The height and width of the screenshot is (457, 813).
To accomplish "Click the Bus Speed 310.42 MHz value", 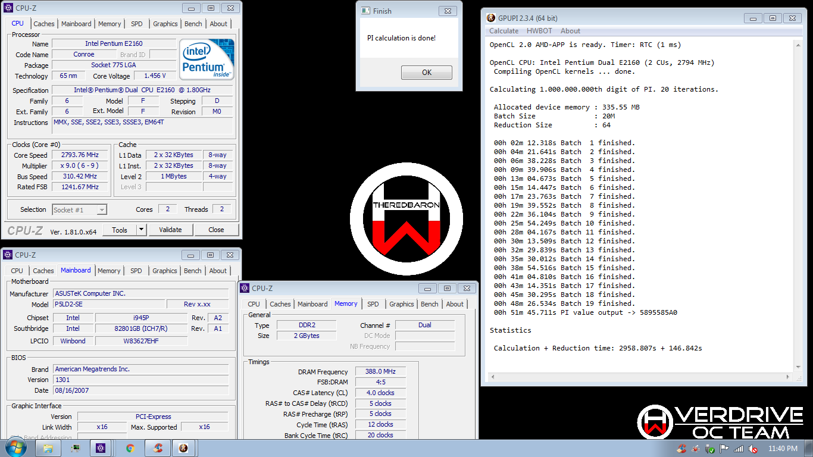I will (80, 177).
